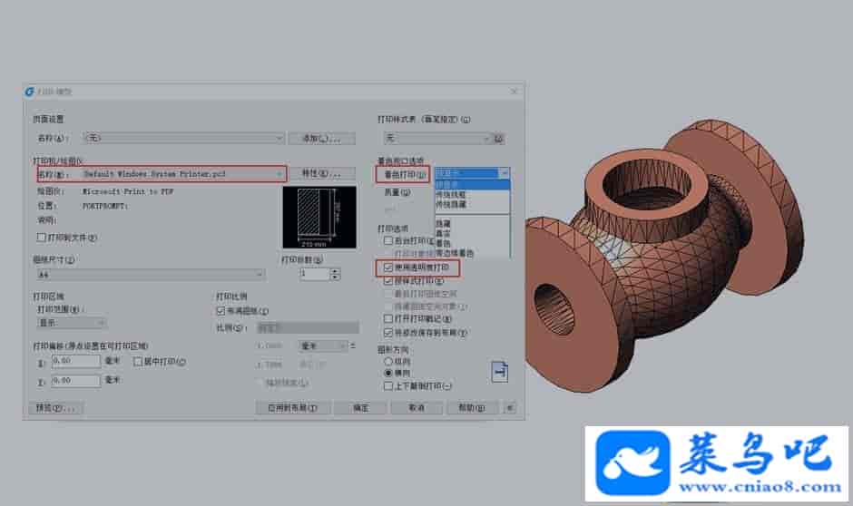Click the X offset input field
The image size is (853, 506).
coord(76,361)
